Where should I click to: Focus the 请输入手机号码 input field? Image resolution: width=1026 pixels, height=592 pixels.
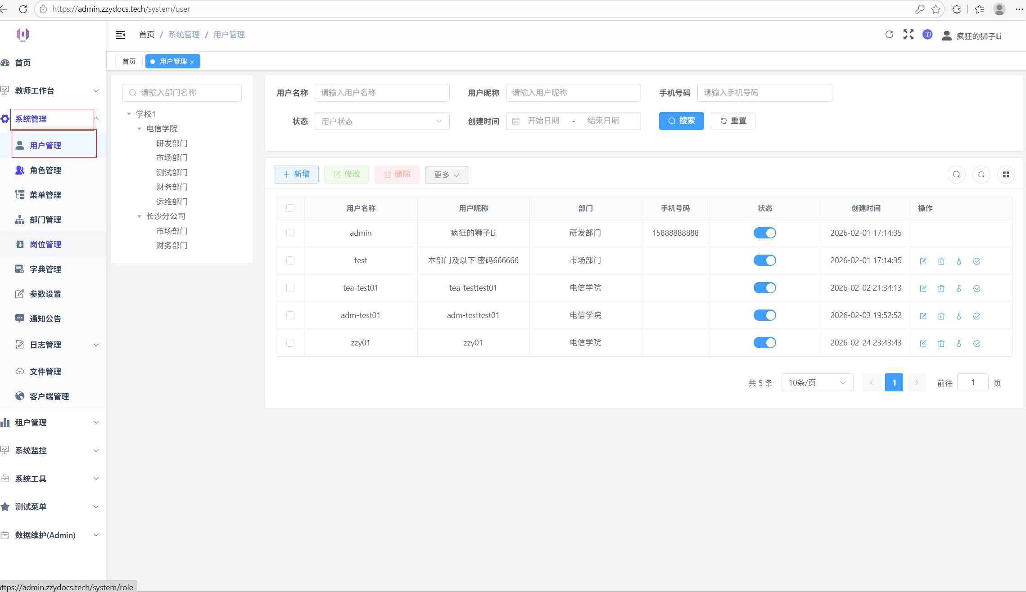764,92
